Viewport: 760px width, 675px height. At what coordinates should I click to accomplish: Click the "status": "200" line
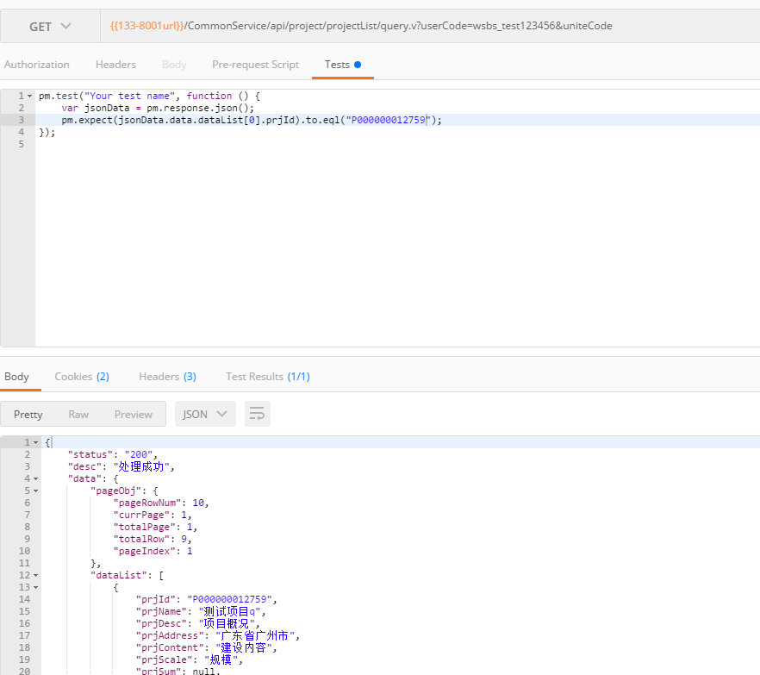coord(112,454)
